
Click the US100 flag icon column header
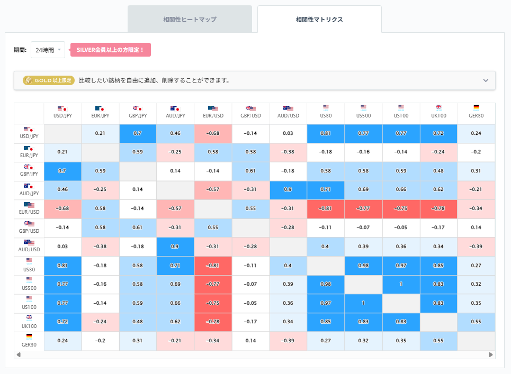tap(401, 108)
